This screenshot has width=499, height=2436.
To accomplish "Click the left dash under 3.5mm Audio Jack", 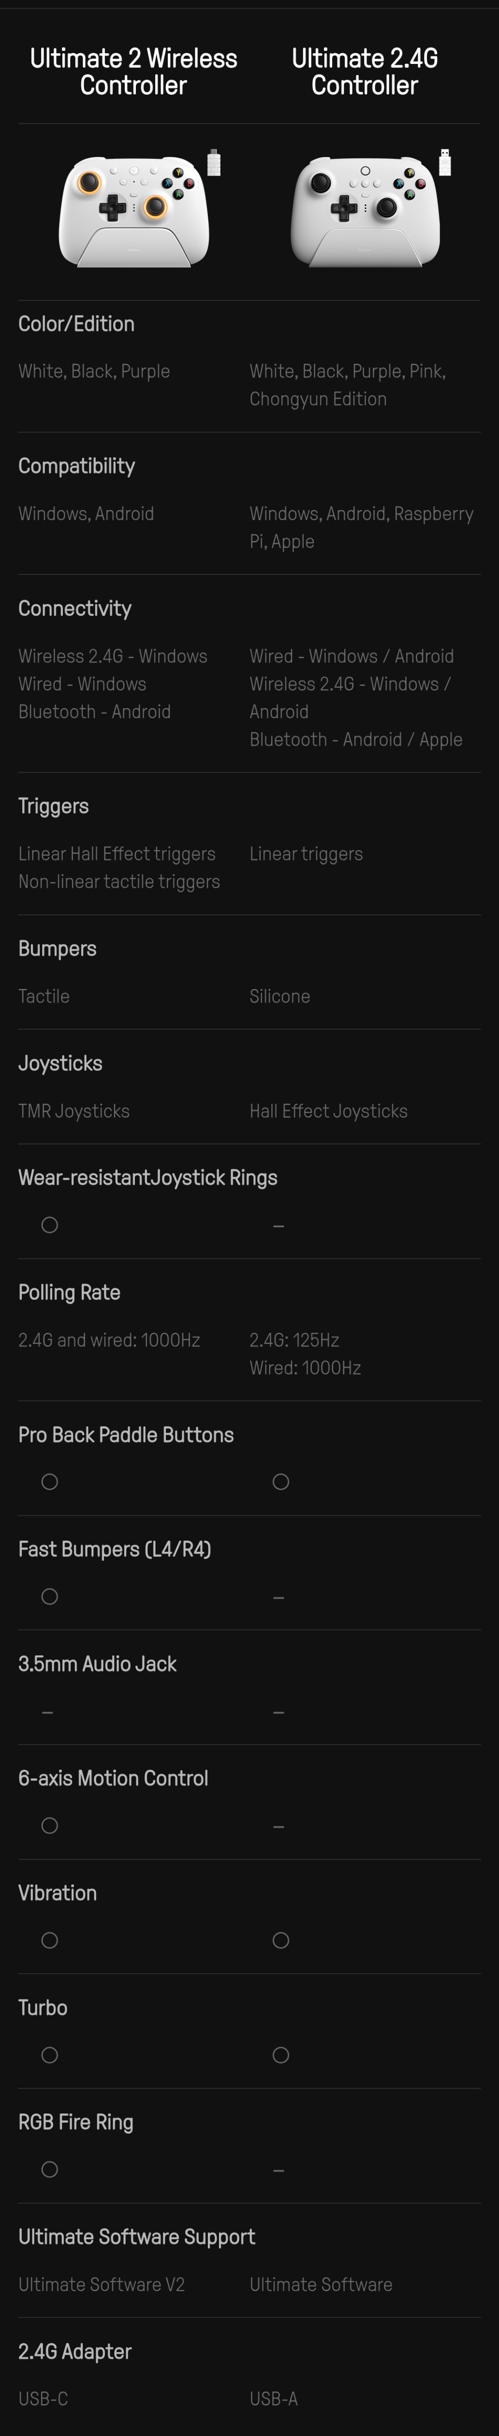I will point(47,1712).
